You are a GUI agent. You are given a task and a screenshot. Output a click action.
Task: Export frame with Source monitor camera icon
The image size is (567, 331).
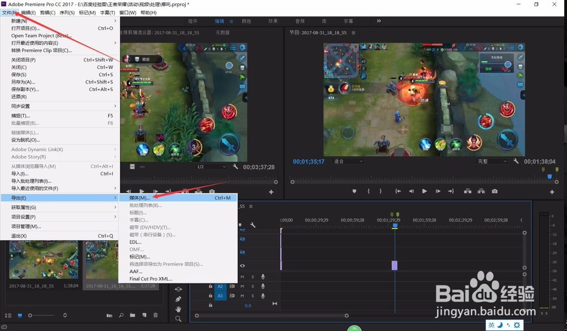212,191
